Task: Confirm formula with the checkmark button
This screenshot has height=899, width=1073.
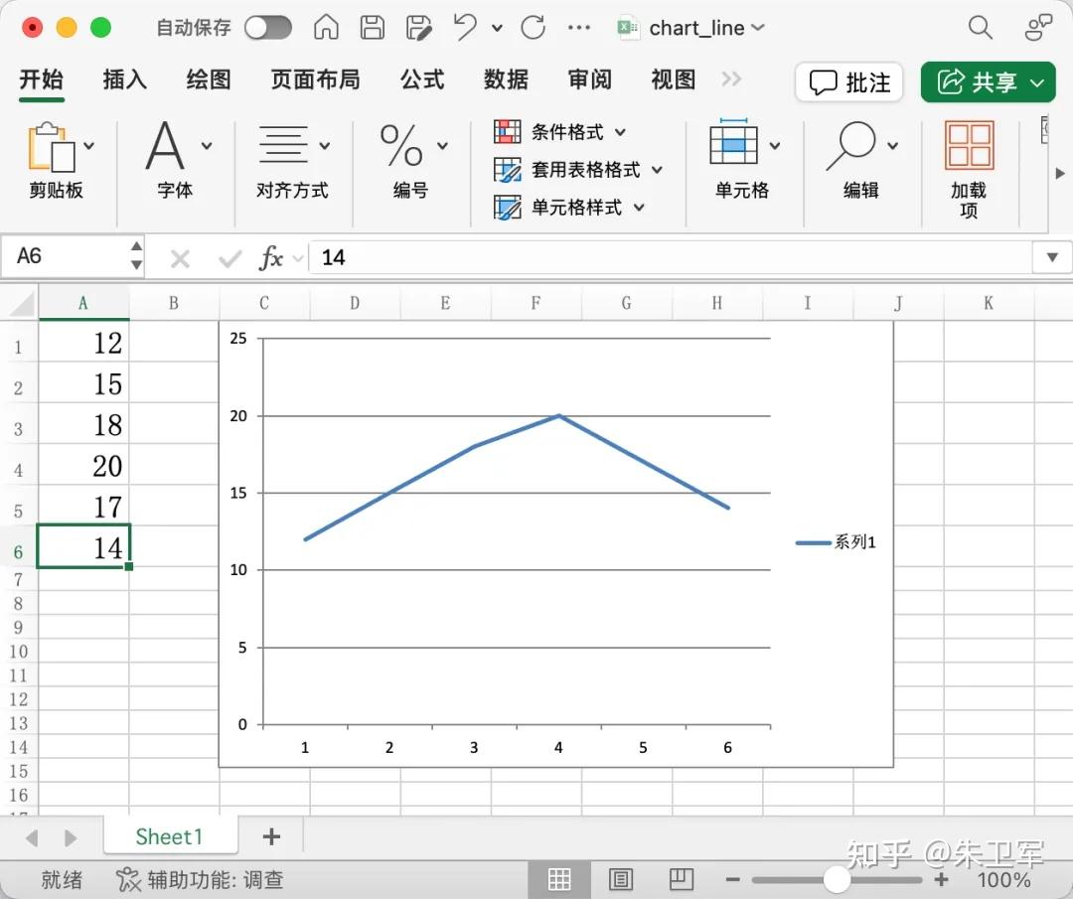Action: coord(229,257)
